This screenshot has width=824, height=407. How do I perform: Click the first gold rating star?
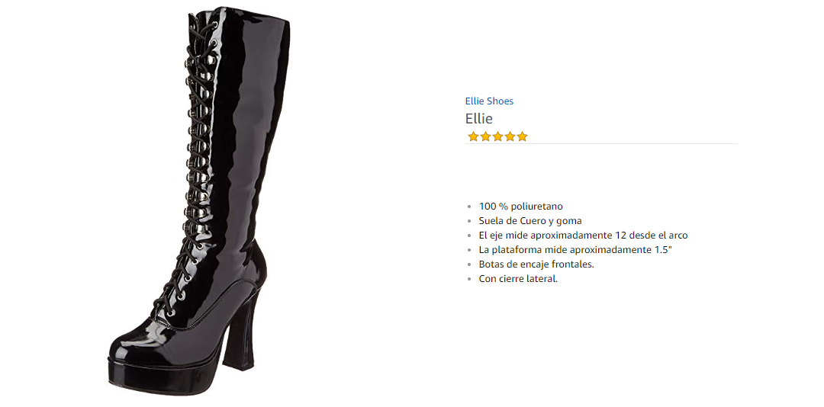pyautogui.click(x=473, y=136)
